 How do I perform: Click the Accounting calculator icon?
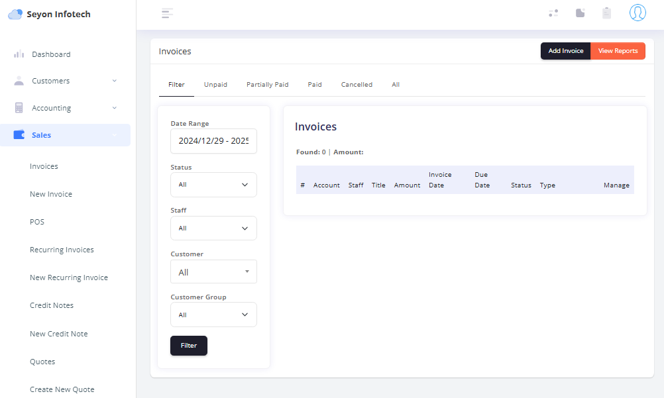point(19,108)
